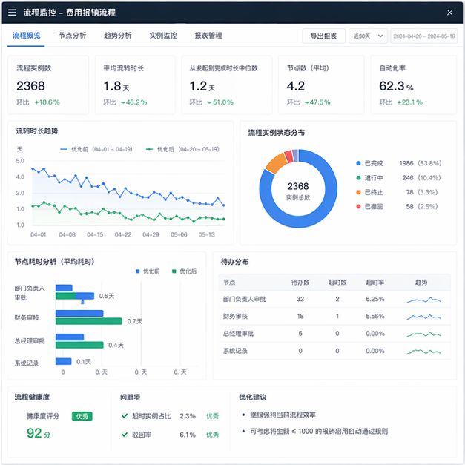Click the orange donut chart segment
The image size is (465, 465).
coord(276,162)
